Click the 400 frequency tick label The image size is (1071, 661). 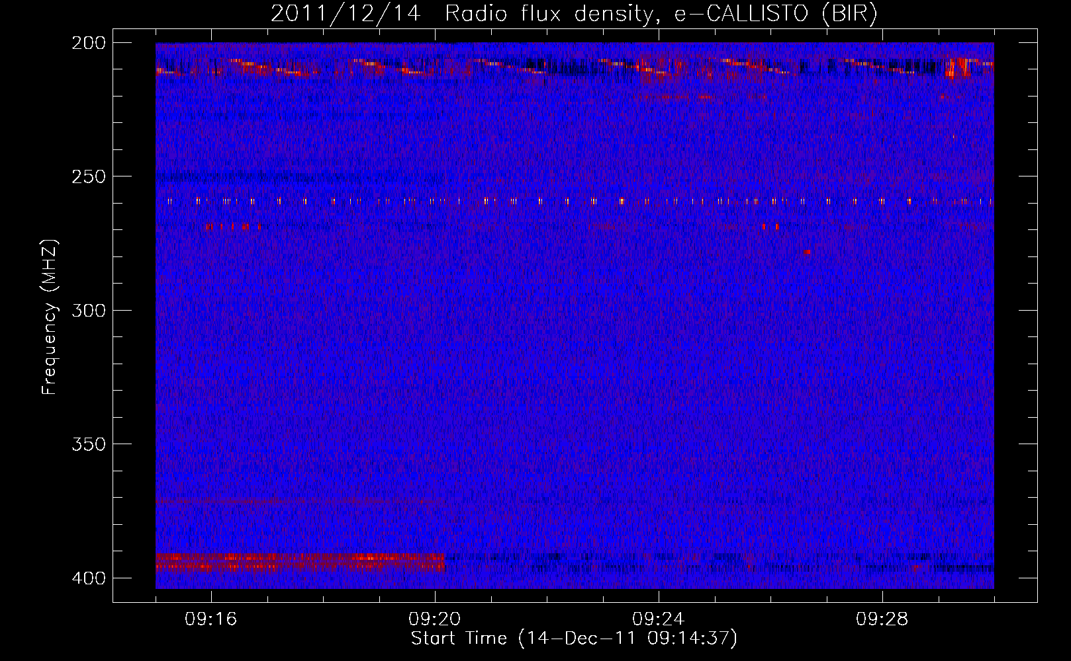88,578
